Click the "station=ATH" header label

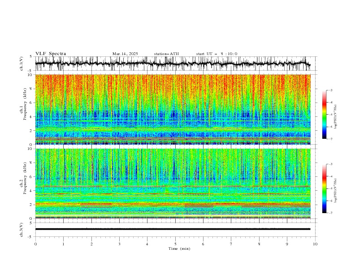(166, 54)
